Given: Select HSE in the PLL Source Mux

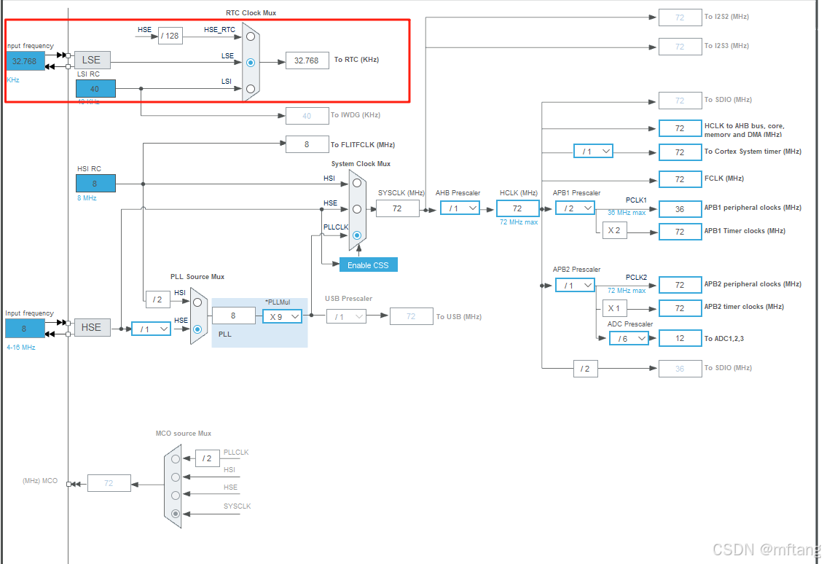Looking at the screenshot, I should tap(197, 329).
